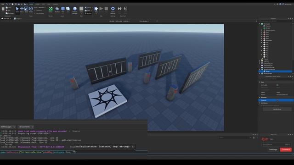This screenshot has width=294, height=165.
Task: Insert a Part with the cube icon
Action: click(63, 9)
